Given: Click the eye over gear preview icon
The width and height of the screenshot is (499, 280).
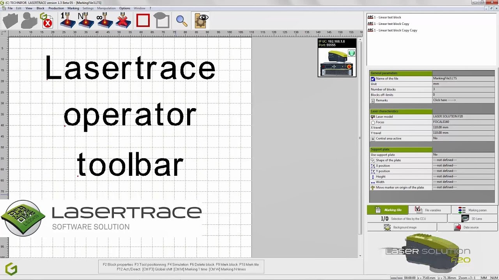Looking at the screenshot, I should click(x=202, y=21).
